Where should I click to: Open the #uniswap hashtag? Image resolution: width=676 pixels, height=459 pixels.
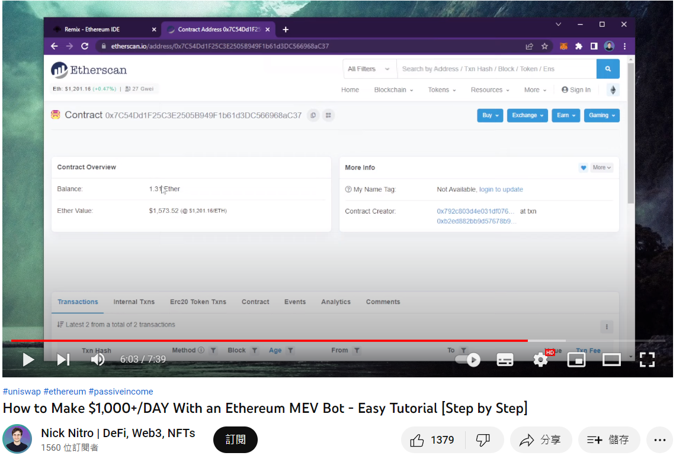coord(21,392)
